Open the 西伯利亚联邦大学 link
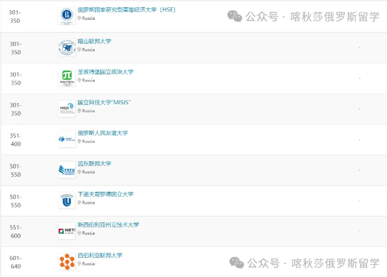The height and width of the screenshot is (277, 387). click(x=100, y=255)
